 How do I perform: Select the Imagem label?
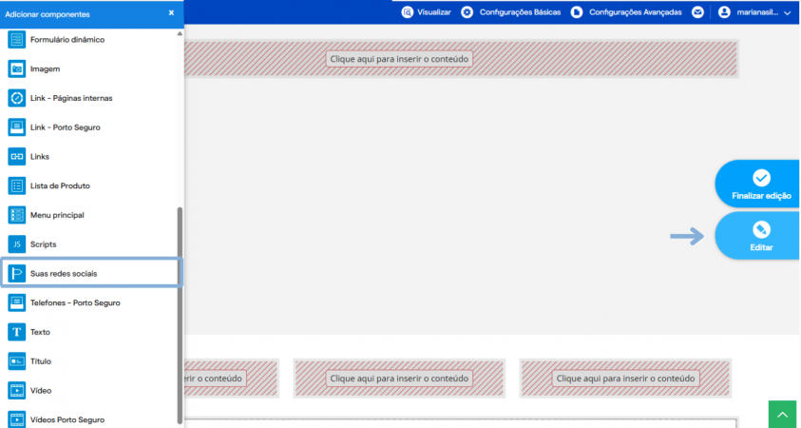click(45, 68)
